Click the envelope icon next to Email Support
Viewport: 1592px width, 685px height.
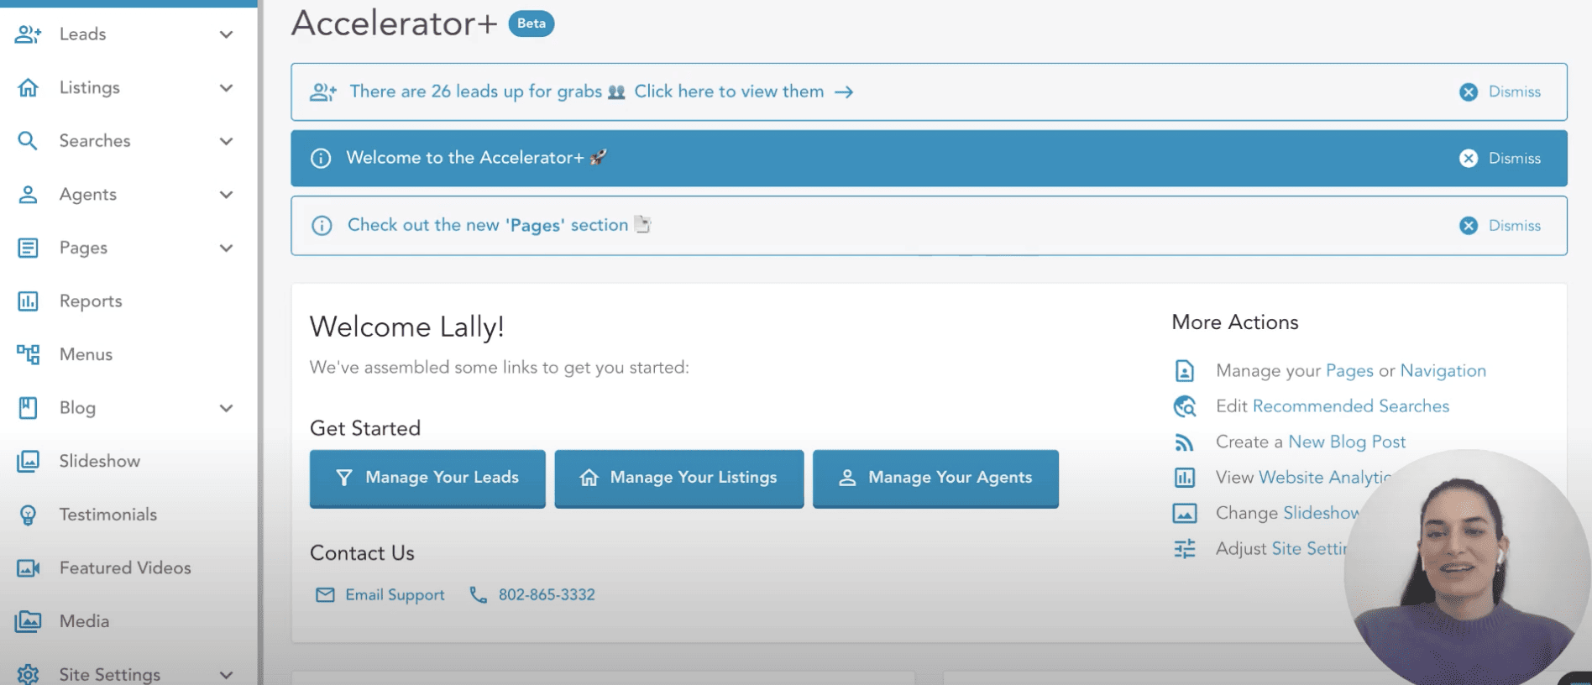(325, 595)
